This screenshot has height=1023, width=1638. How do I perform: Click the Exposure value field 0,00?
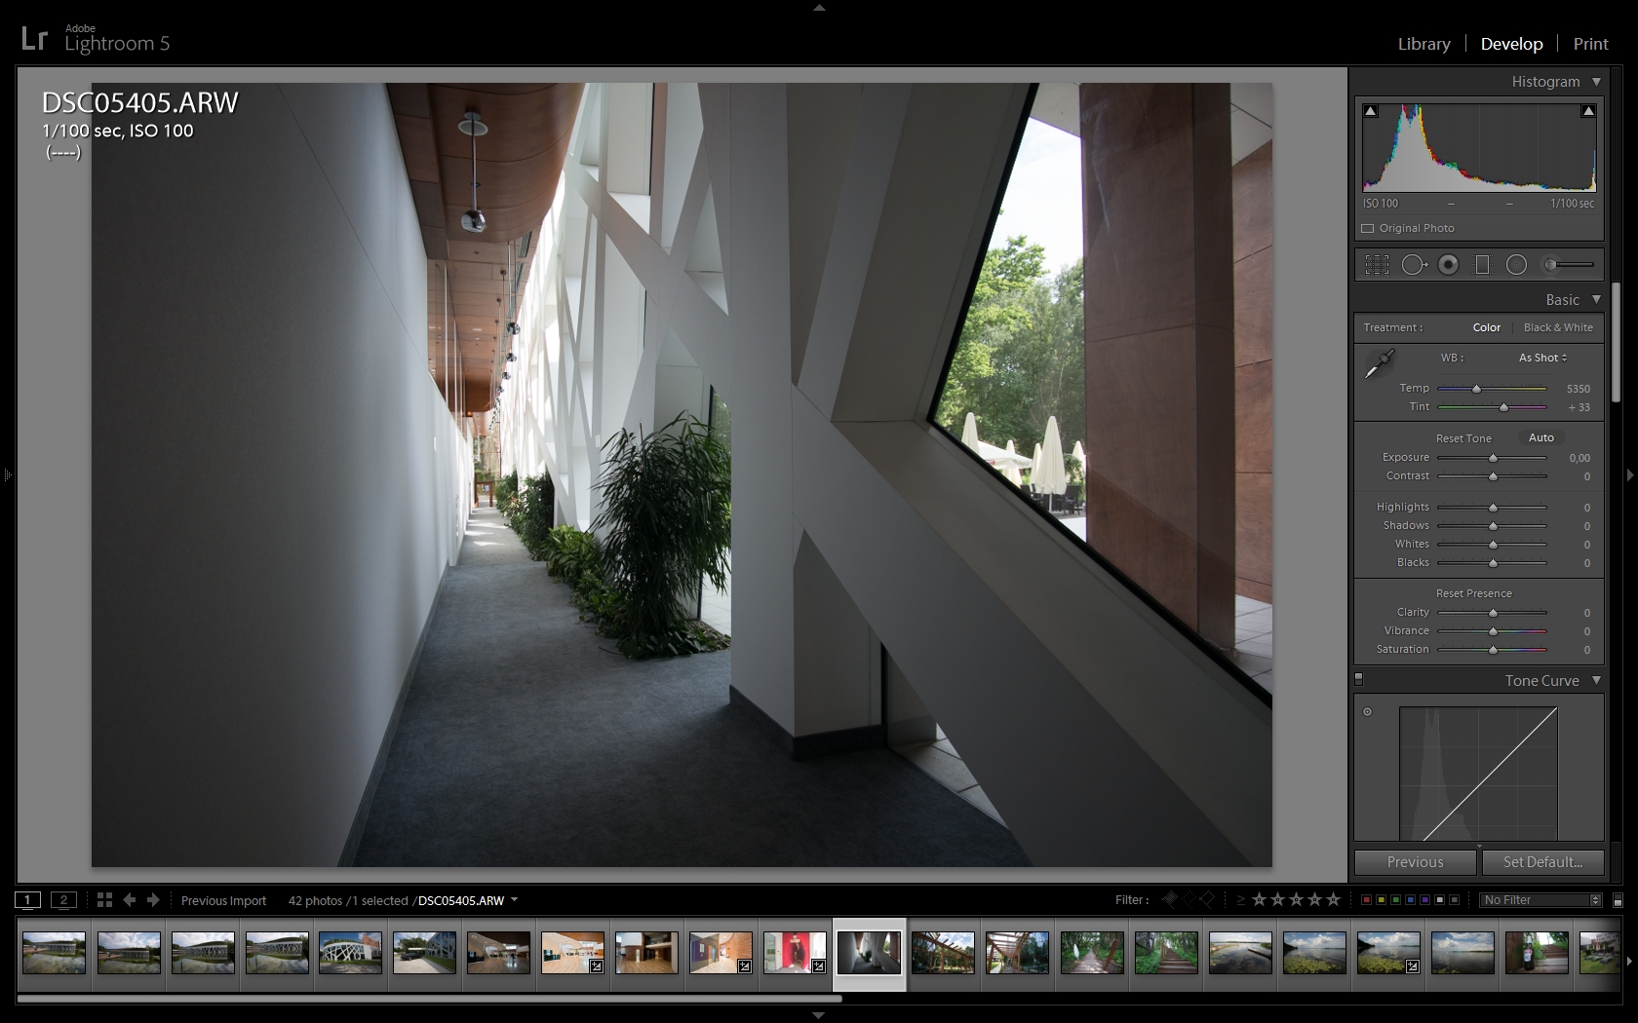pos(1579,458)
